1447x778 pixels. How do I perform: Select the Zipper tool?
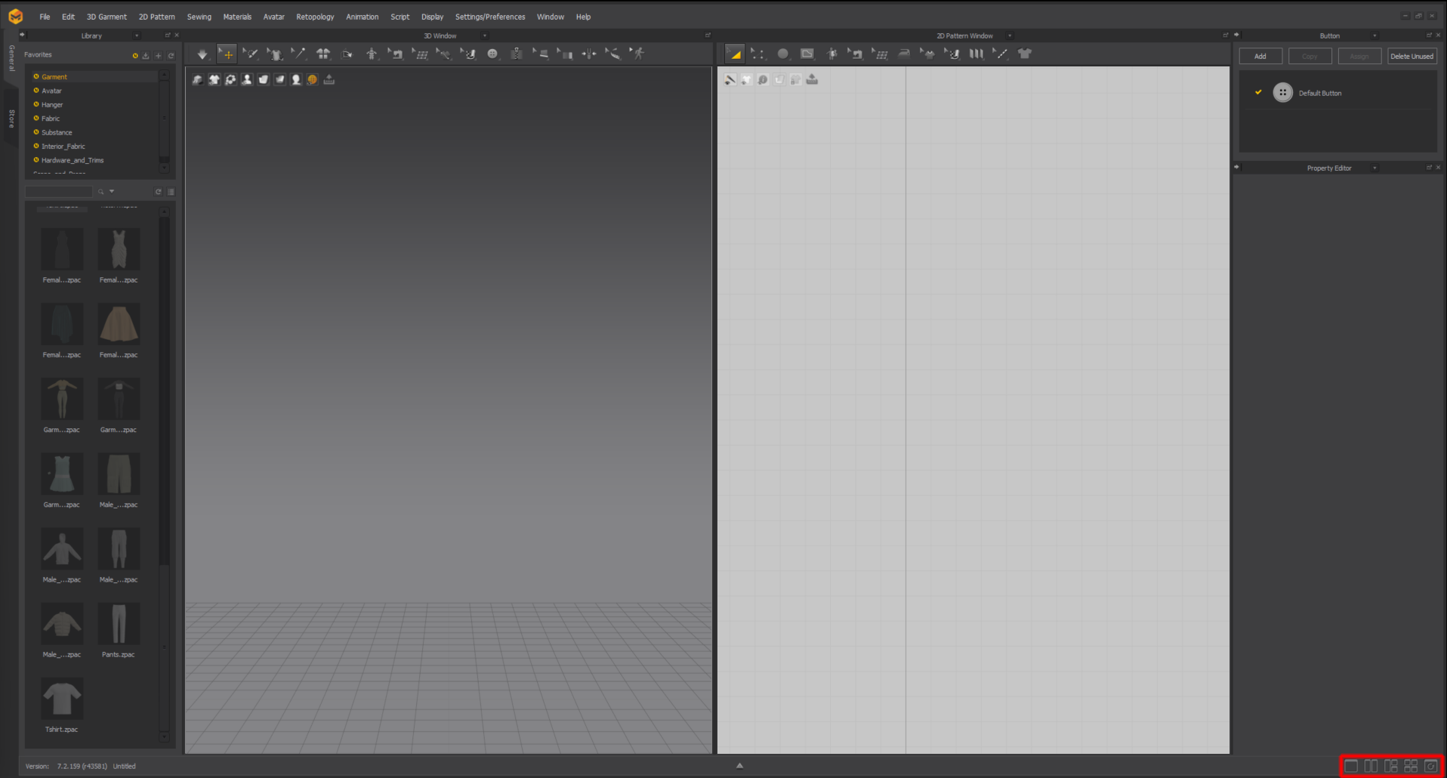pos(517,54)
